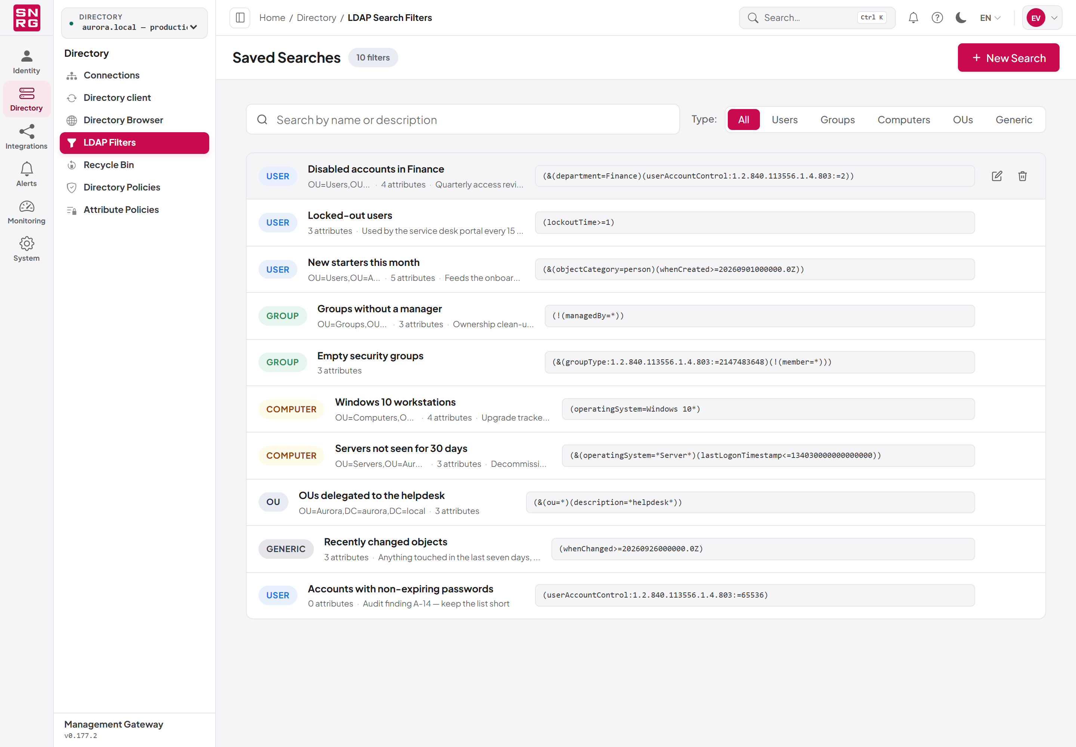Image resolution: width=1076 pixels, height=747 pixels.
Task: Select the whenChanged filter expression
Action: [x=763, y=549]
